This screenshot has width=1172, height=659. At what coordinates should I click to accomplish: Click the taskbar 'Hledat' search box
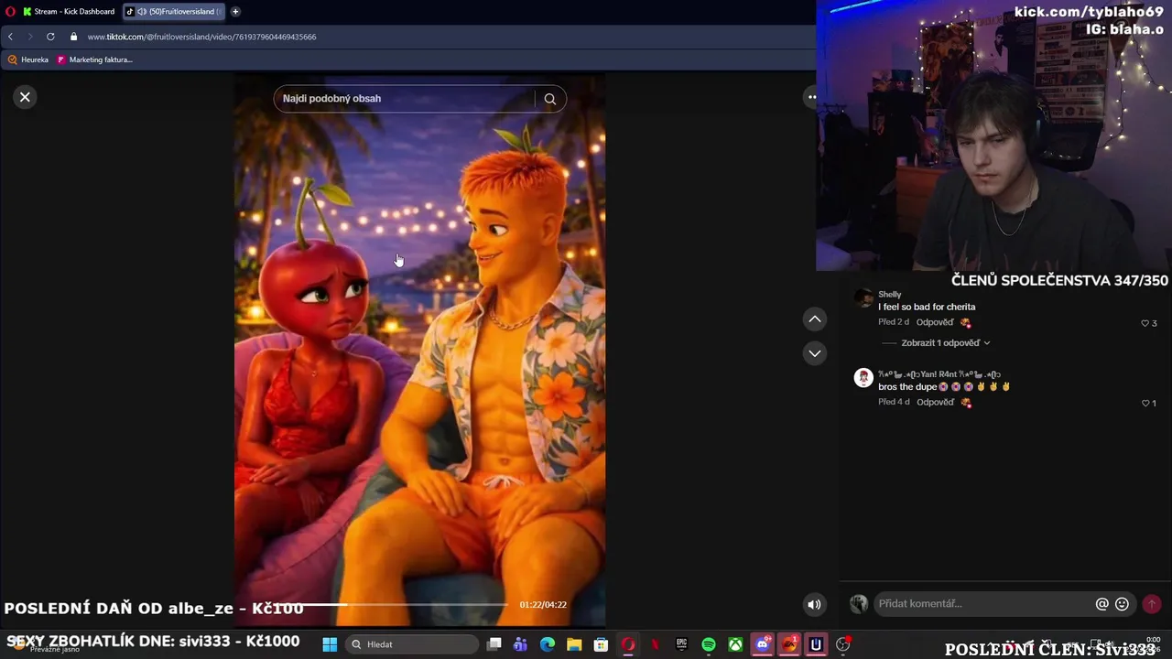tap(410, 644)
